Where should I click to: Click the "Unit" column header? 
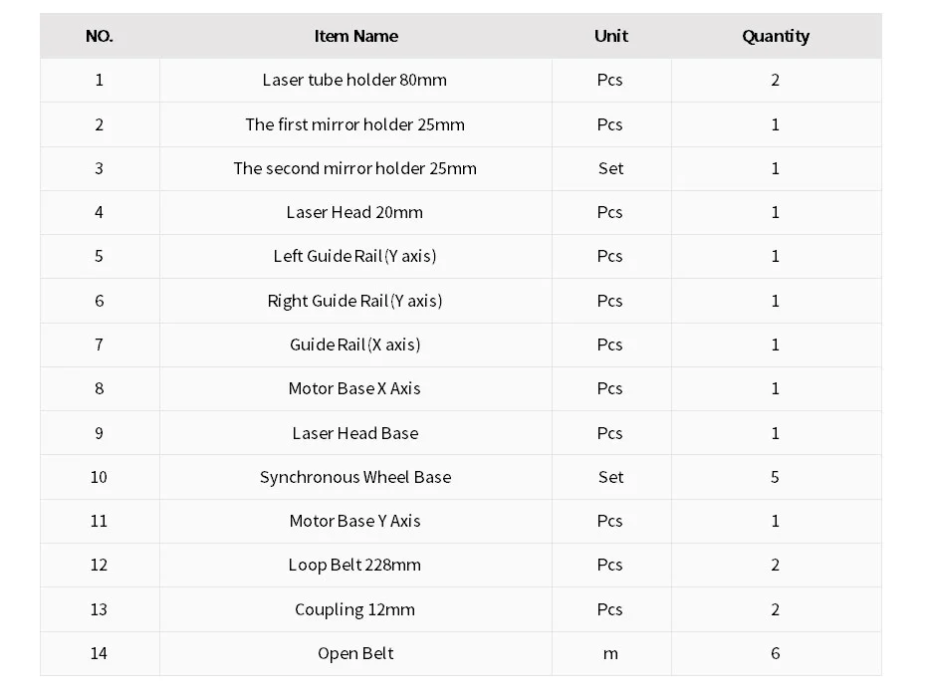point(610,36)
